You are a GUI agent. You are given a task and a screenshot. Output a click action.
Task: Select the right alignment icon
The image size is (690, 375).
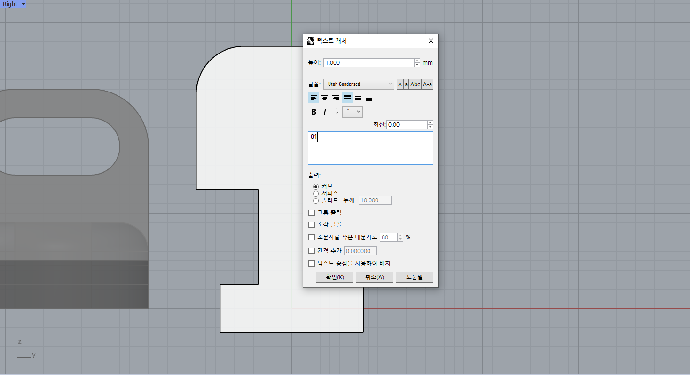click(x=335, y=98)
